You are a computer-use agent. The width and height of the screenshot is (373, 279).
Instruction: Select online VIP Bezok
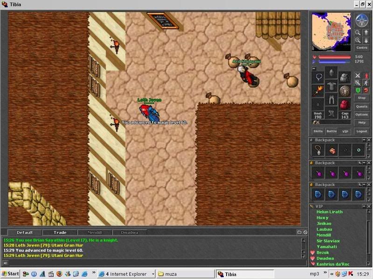(x=323, y=252)
